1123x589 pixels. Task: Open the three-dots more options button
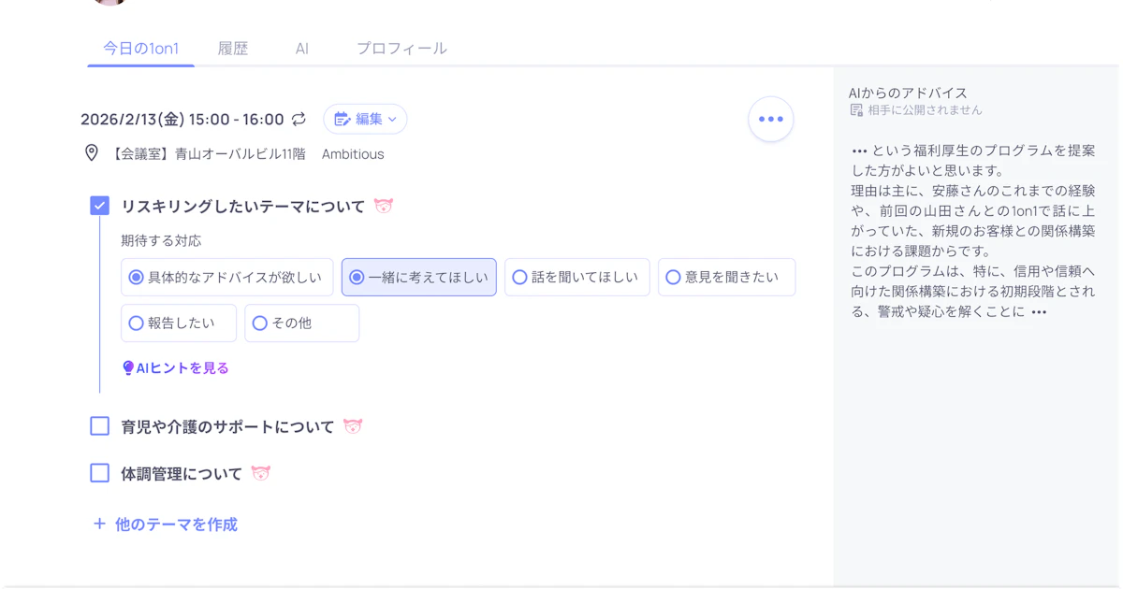point(770,119)
